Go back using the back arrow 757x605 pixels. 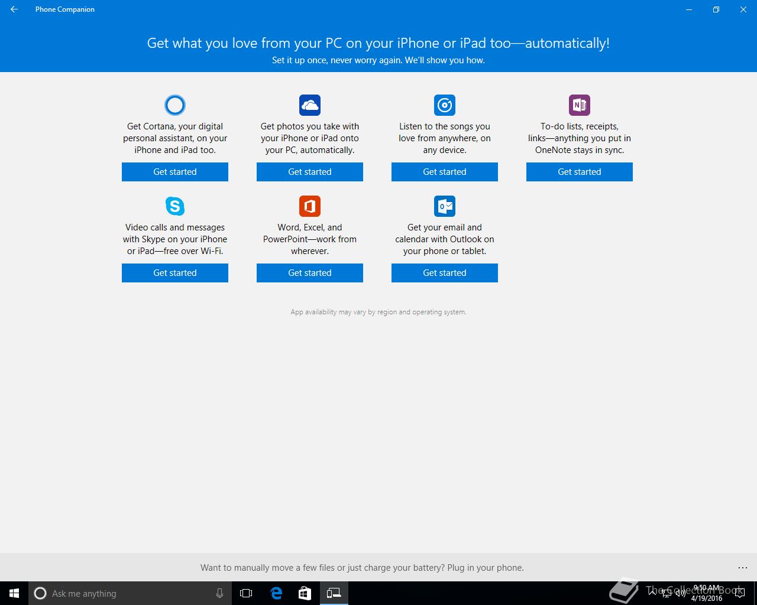[x=14, y=9]
